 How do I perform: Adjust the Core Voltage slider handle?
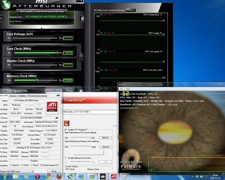(x=14, y=38)
